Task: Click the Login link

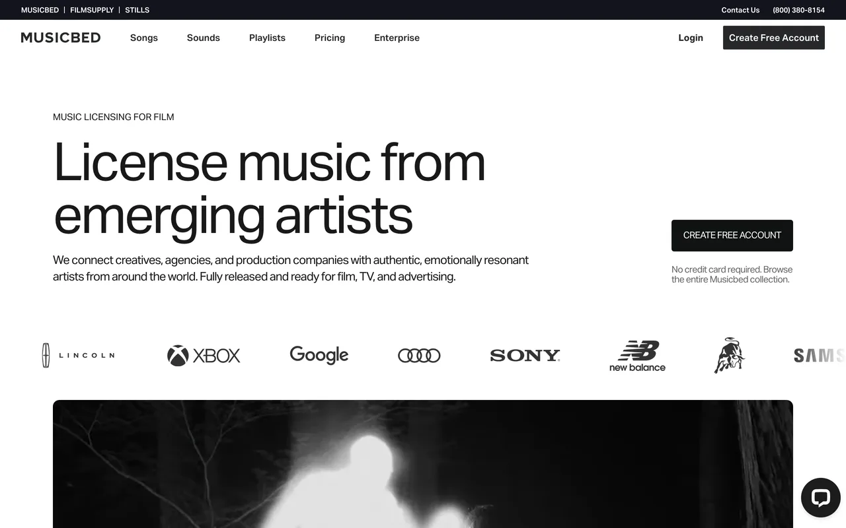Action: click(691, 38)
